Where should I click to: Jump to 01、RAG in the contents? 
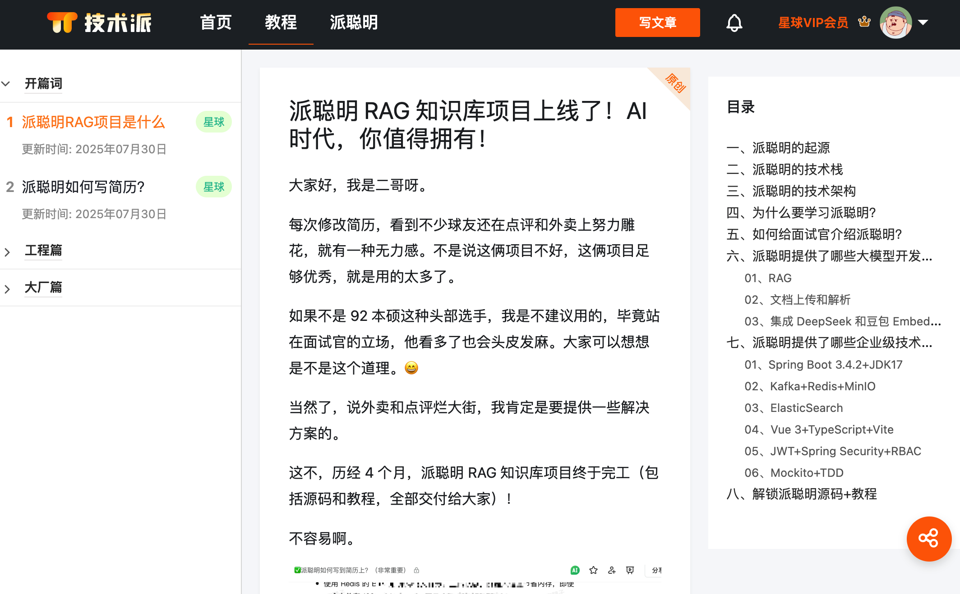pos(768,278)
